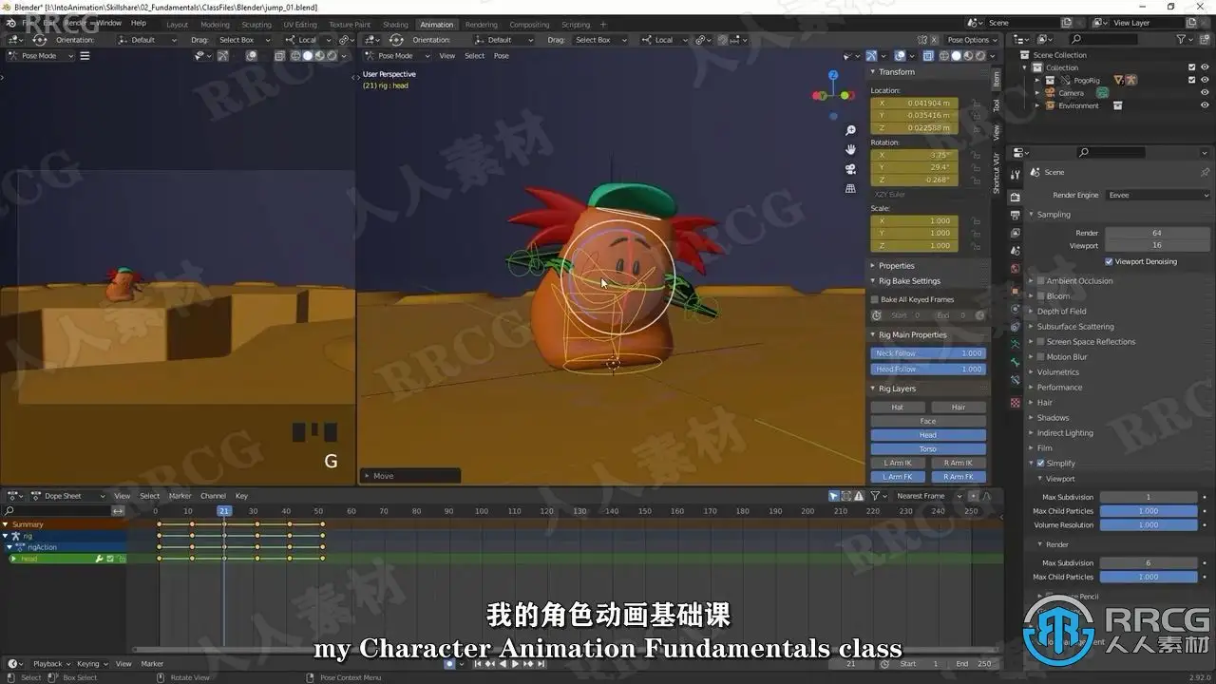Click the zoom magnifier viewport gizmo

[850, 130]
